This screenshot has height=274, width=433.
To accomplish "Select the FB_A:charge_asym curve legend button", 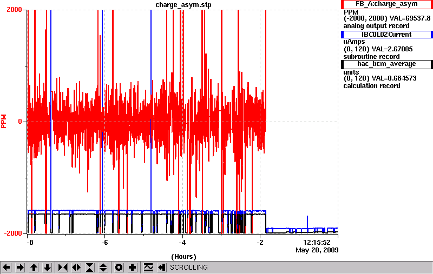I will click(x=386, y=4).
